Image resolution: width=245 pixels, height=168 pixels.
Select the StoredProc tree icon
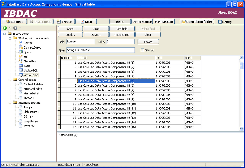[20, 61]
